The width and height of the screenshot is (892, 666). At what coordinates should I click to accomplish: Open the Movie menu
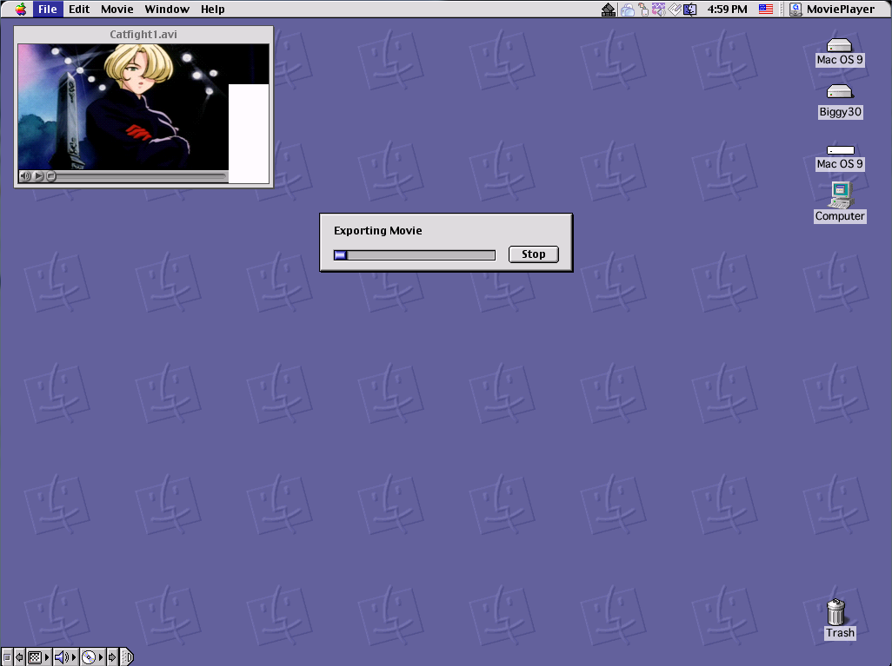coord(116,10)
